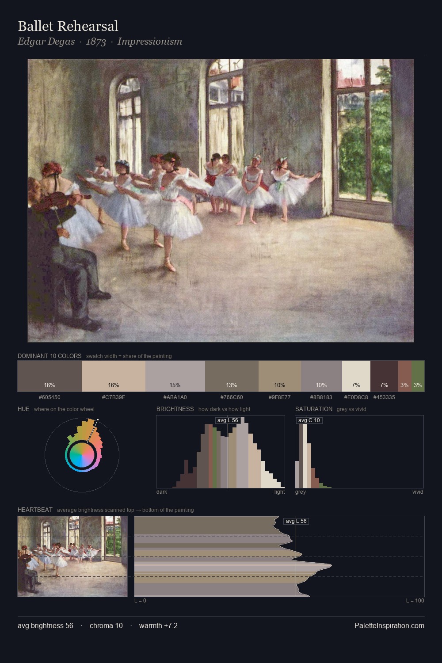Viewport: 442px width, 663px height.
Task: Click the hue color wheel chart
Action: pos(82,455)
